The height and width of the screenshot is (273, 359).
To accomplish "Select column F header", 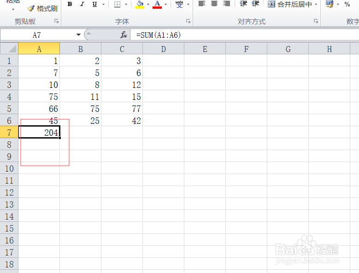I will (246, 49).
